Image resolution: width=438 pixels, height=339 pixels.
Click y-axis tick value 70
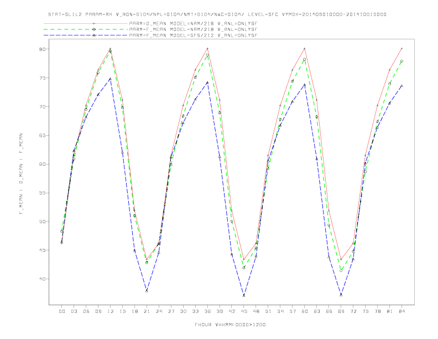[x=42, y=106]
